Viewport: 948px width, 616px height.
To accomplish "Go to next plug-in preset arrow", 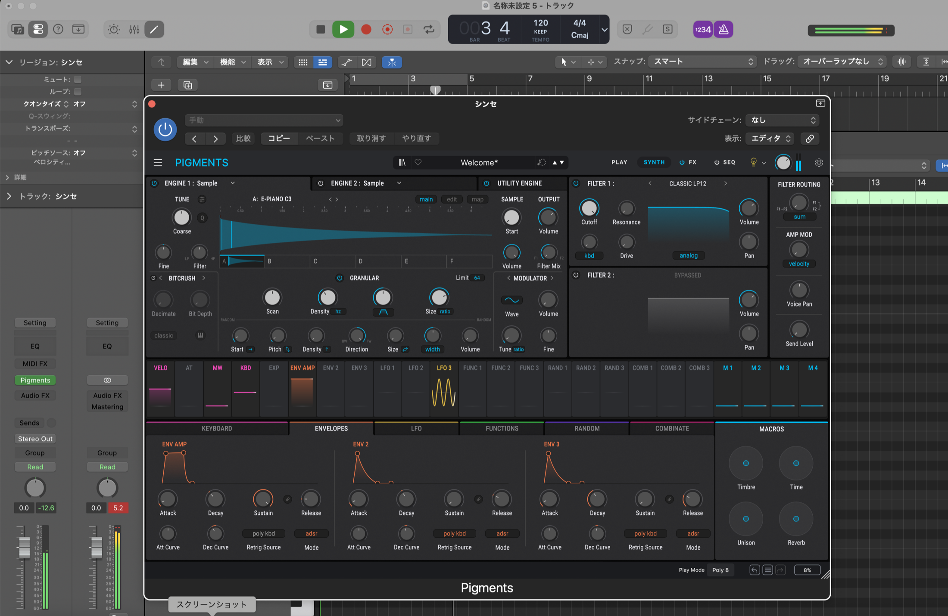I will [x=215, y=139].
